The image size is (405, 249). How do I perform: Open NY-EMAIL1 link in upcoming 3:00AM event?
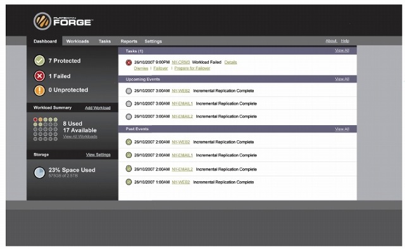182,104
